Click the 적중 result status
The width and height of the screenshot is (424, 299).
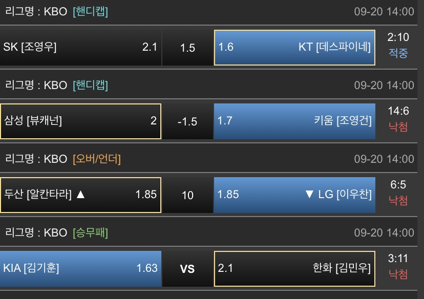[x=398, y=53]
